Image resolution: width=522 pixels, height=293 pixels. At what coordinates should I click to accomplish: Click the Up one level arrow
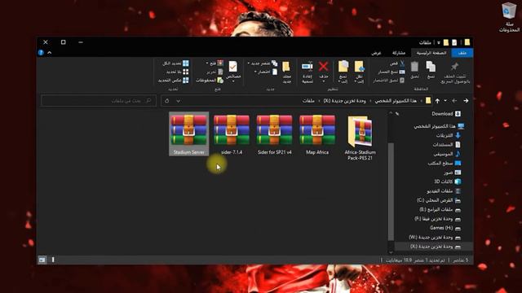pos(437,101)
